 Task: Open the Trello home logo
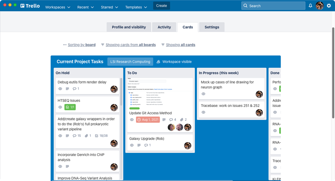coord(30,6)
